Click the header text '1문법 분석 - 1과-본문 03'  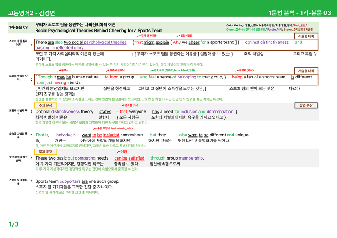coord(300,13)
